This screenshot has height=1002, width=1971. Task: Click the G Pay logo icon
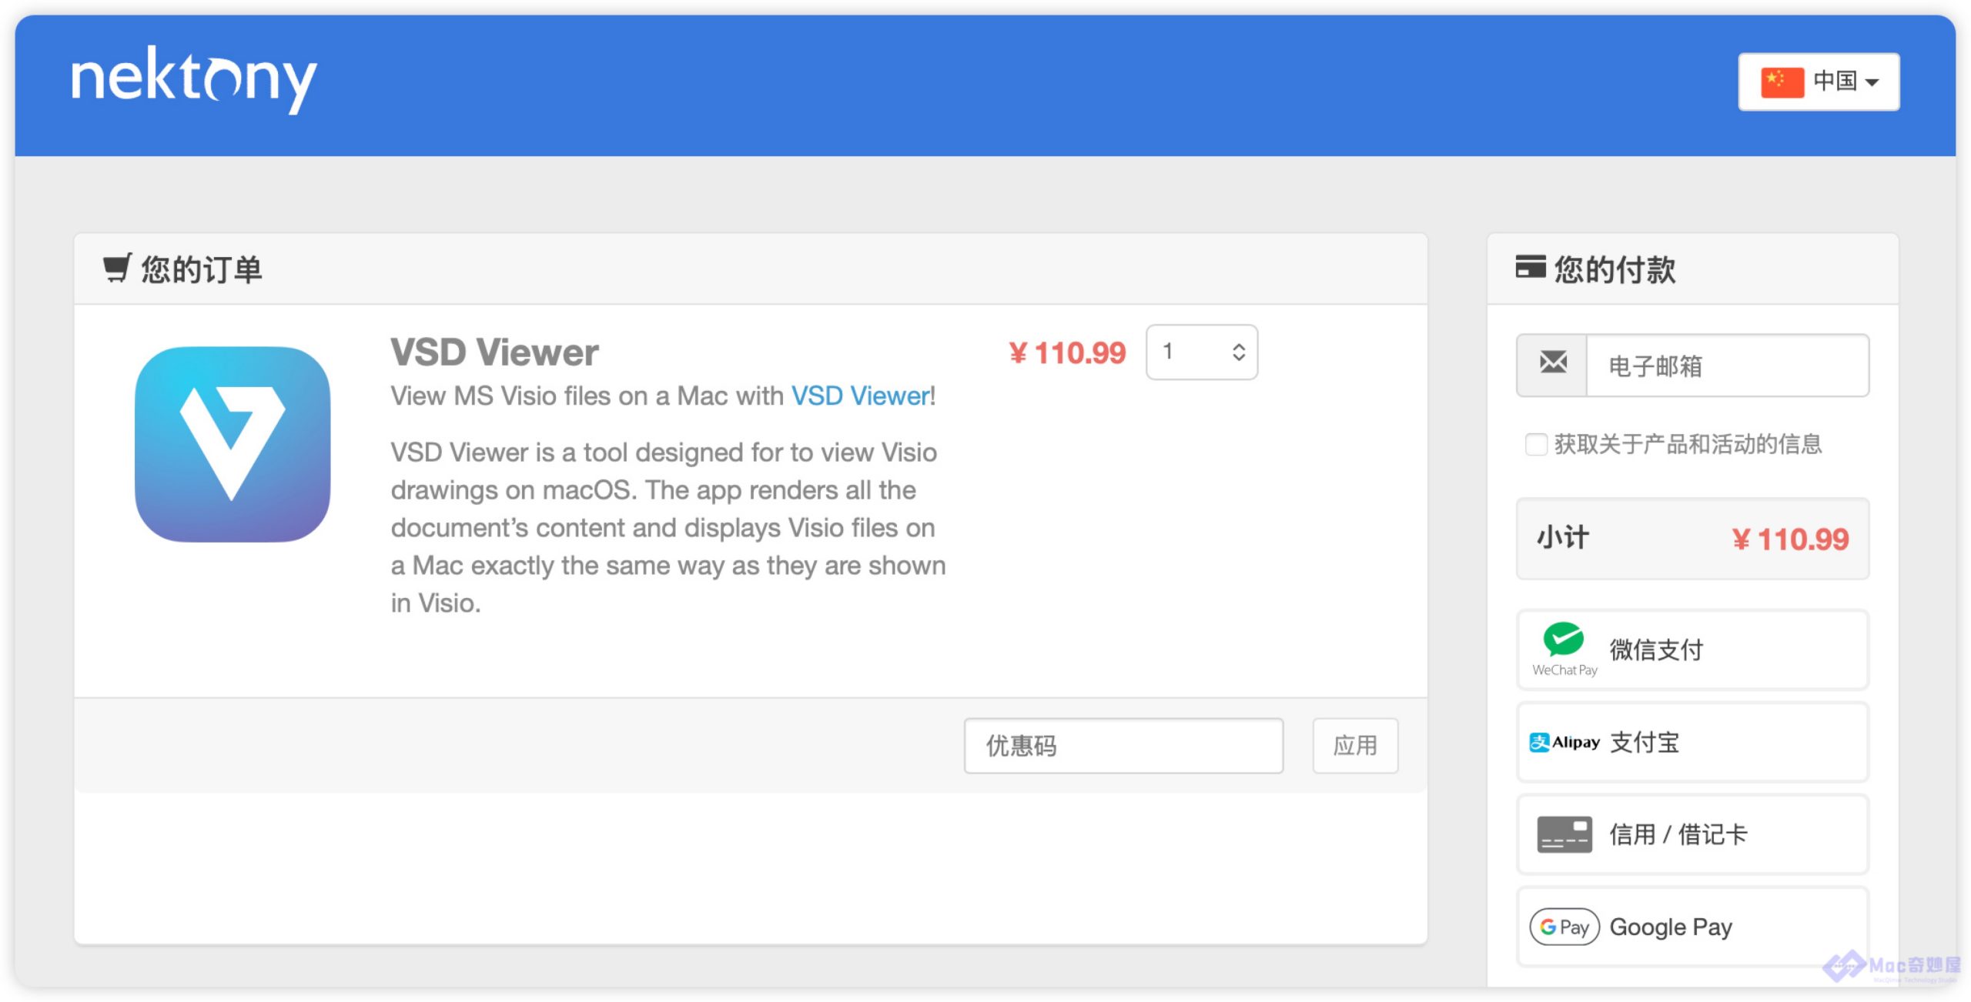(x=1564, y=927)
